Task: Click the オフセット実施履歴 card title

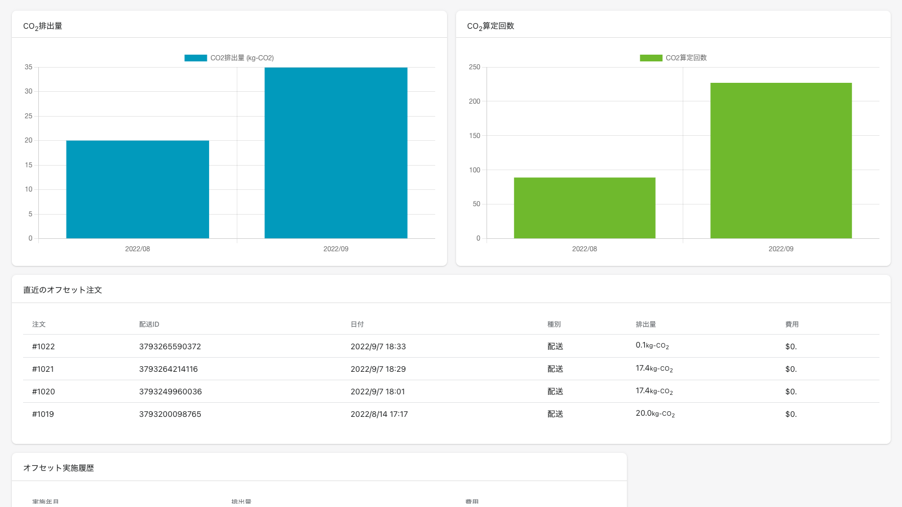Action: click(x=59, y=468)
